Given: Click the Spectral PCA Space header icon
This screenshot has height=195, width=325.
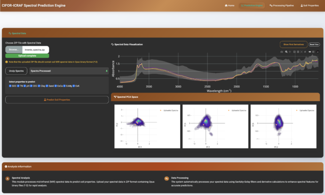Looking at the screenshot, I should tap(115, 97).
